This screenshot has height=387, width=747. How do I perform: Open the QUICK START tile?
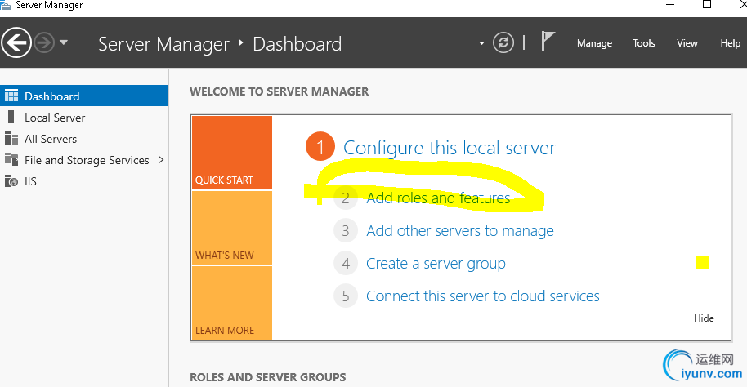click(232, 153)
